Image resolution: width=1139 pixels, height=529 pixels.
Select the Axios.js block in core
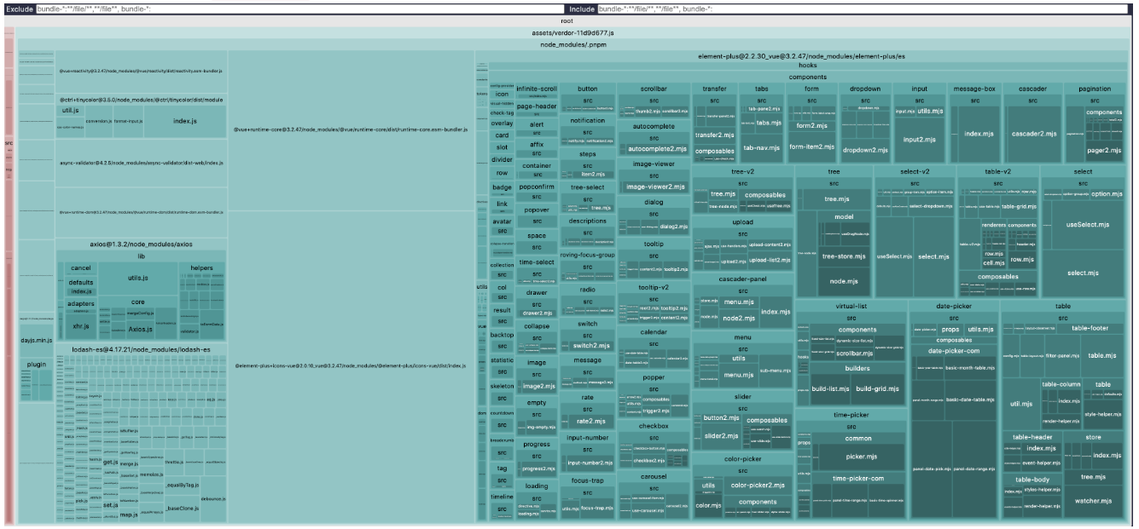(140, 329)
